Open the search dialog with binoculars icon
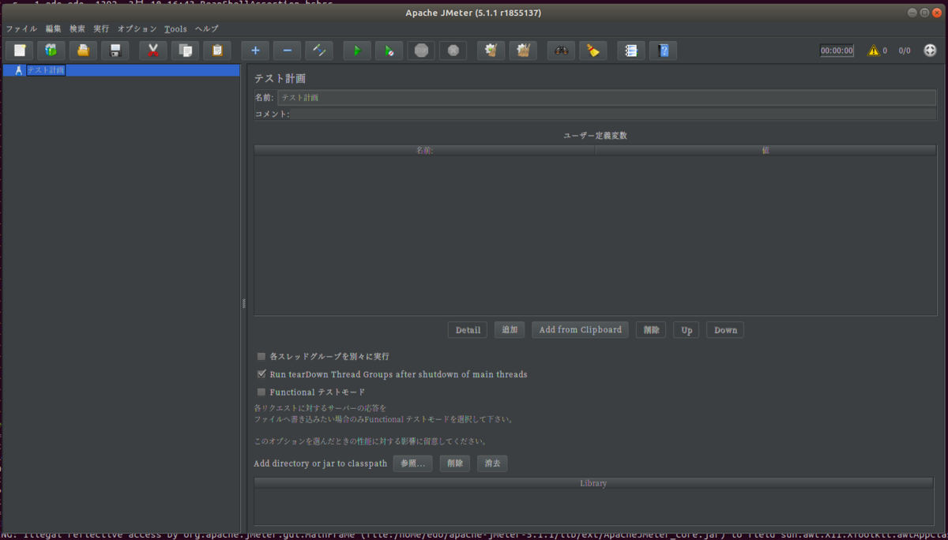Image resolution: width=948 pixels, height=540 pixels. (x=560, y=50)
